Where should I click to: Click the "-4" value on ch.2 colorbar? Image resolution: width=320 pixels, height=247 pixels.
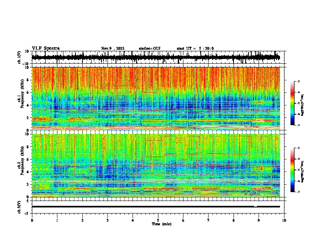[298, 159]
